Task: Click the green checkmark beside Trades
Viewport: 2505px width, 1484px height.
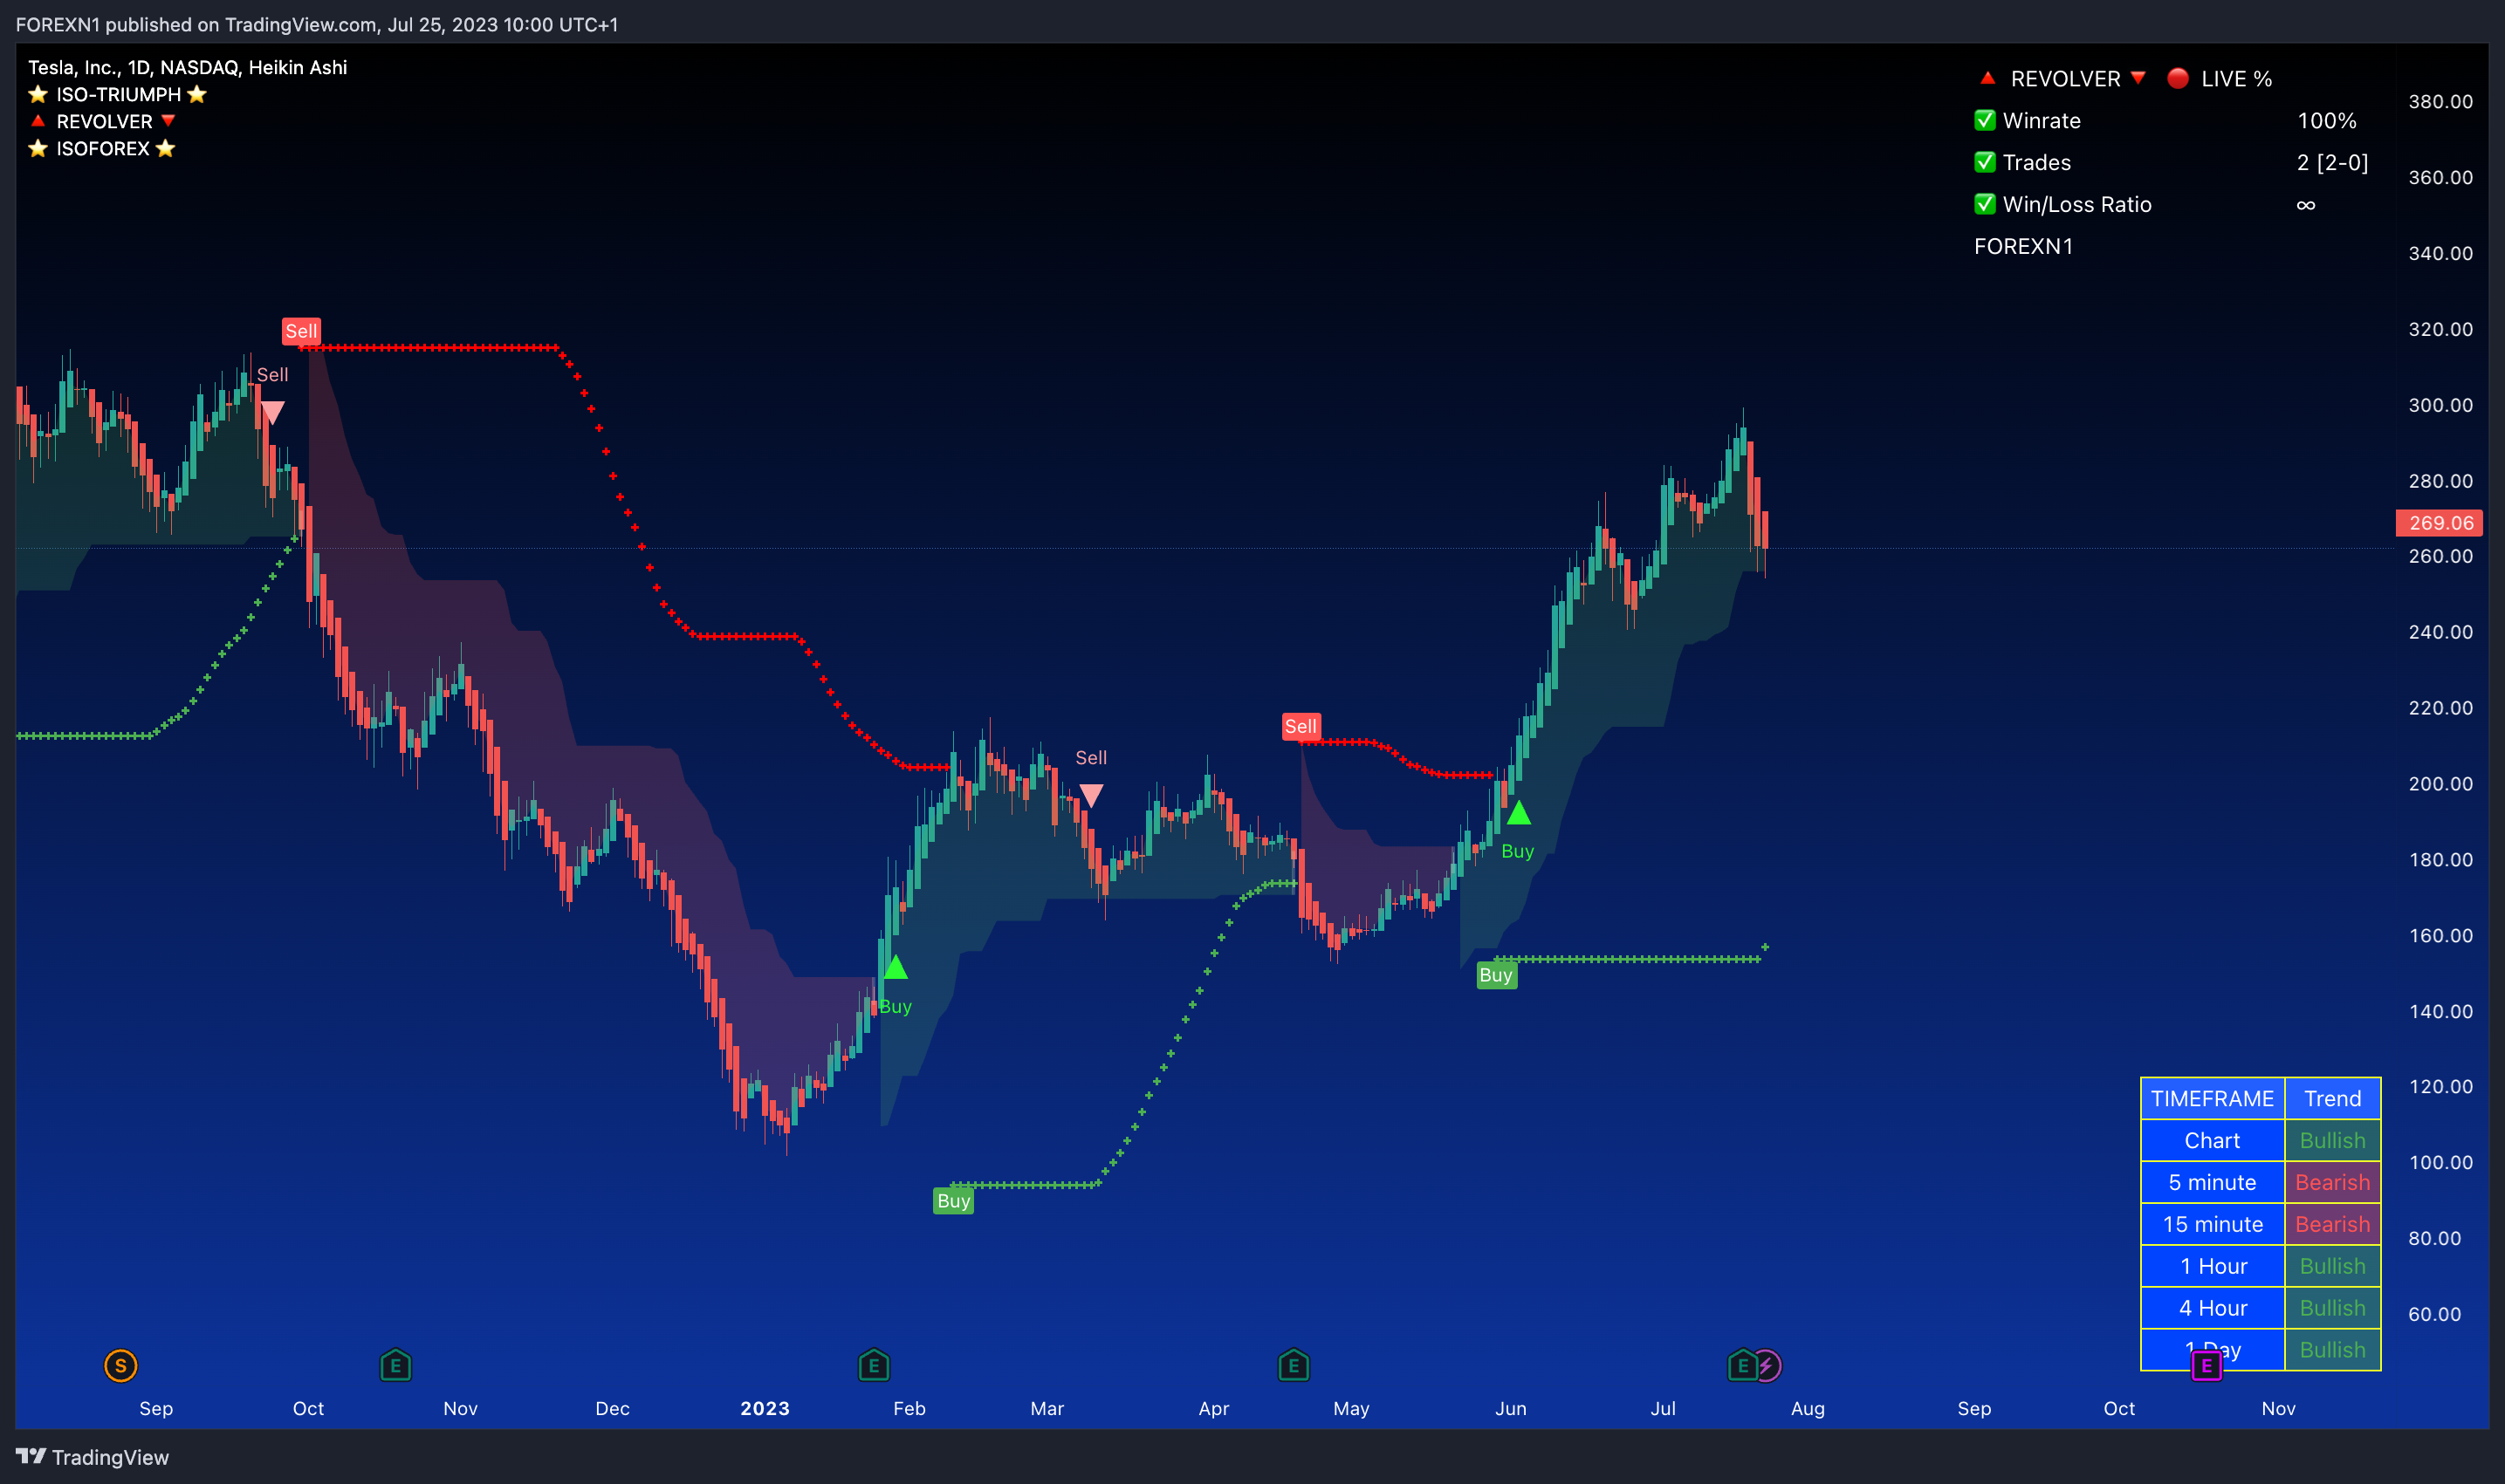Action: (x=1985, y=162)
